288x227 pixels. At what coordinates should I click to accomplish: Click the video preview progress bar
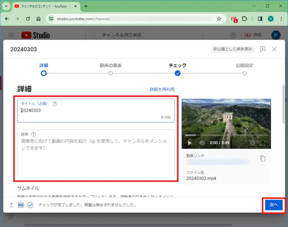tap(226, 135)
